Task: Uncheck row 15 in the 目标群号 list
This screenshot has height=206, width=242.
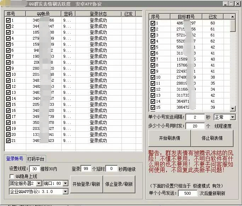Action: click(153, 107)
